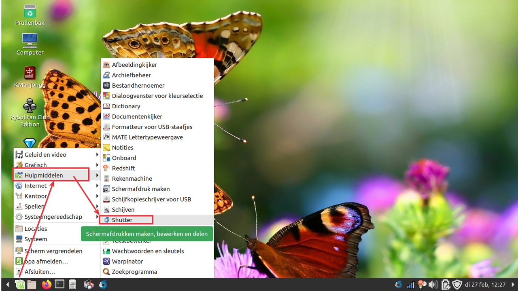
Task: Expand the Geluid en video submenu arrow
Action: [97, 154]
